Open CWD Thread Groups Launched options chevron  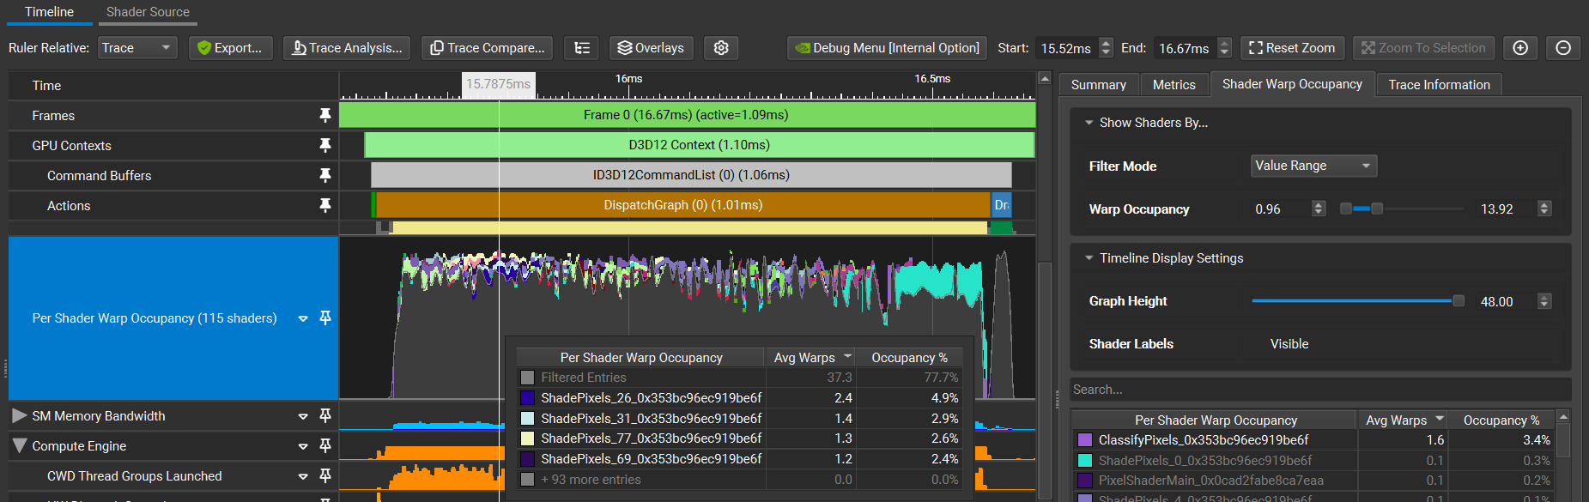303,477
